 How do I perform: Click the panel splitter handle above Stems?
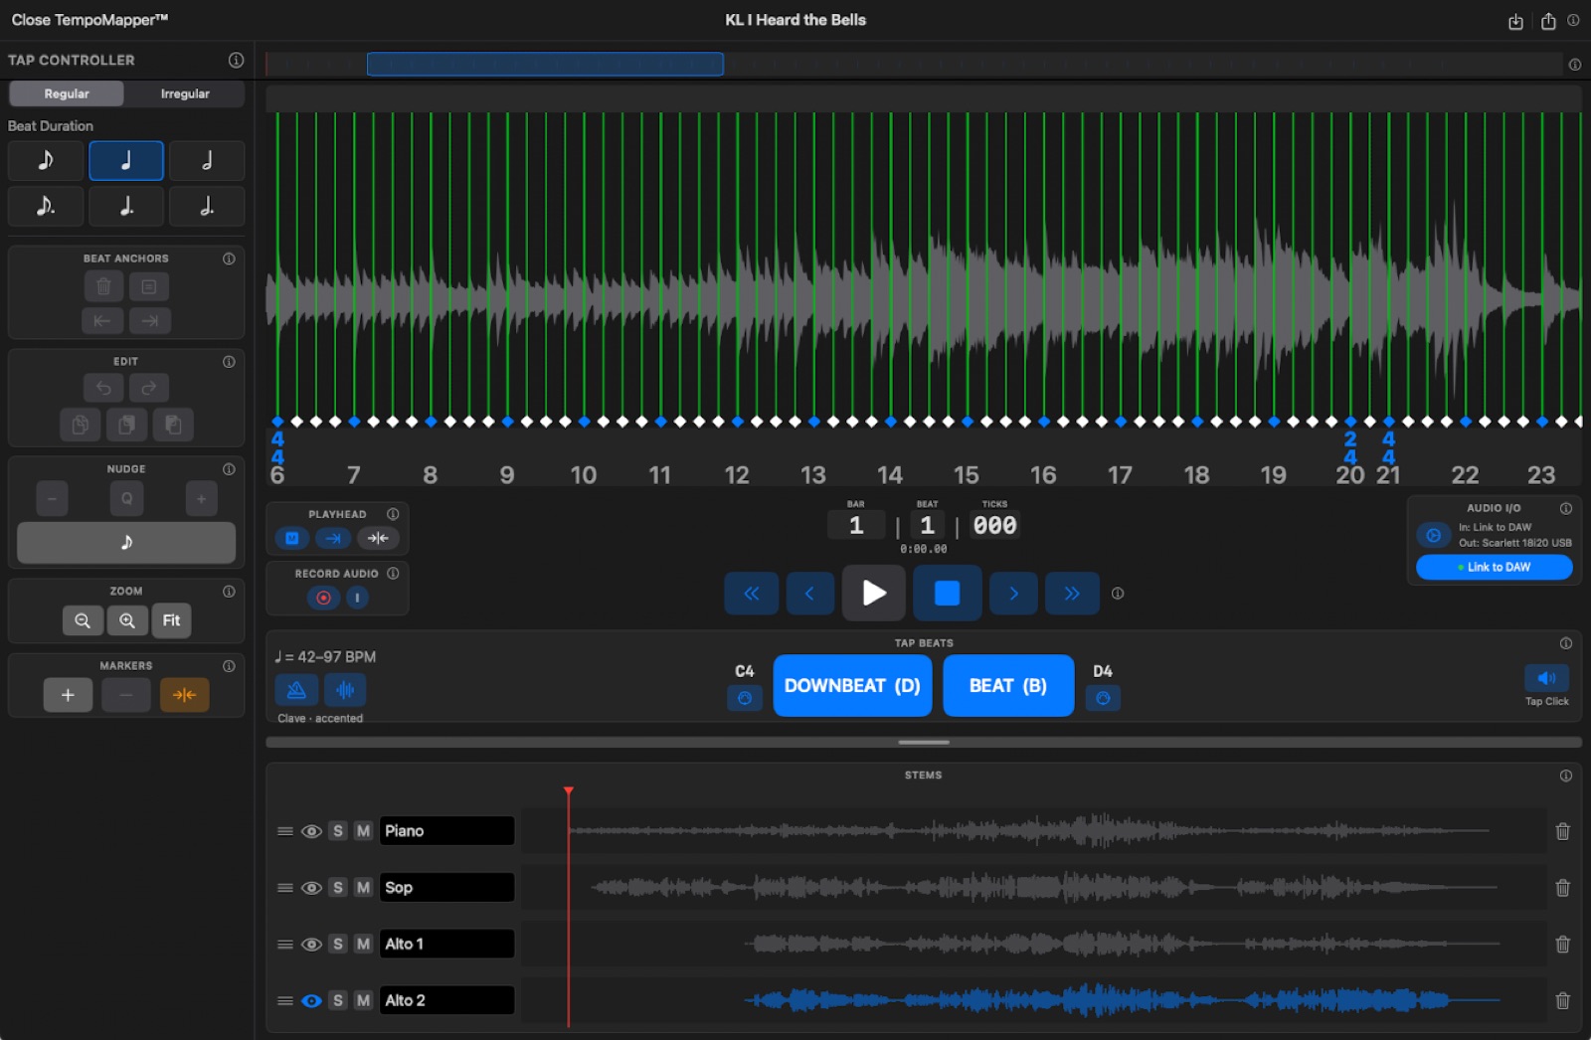tap(924, 742)
